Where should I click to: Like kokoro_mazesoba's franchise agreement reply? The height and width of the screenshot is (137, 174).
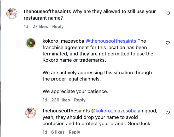(x=168, y=43)
